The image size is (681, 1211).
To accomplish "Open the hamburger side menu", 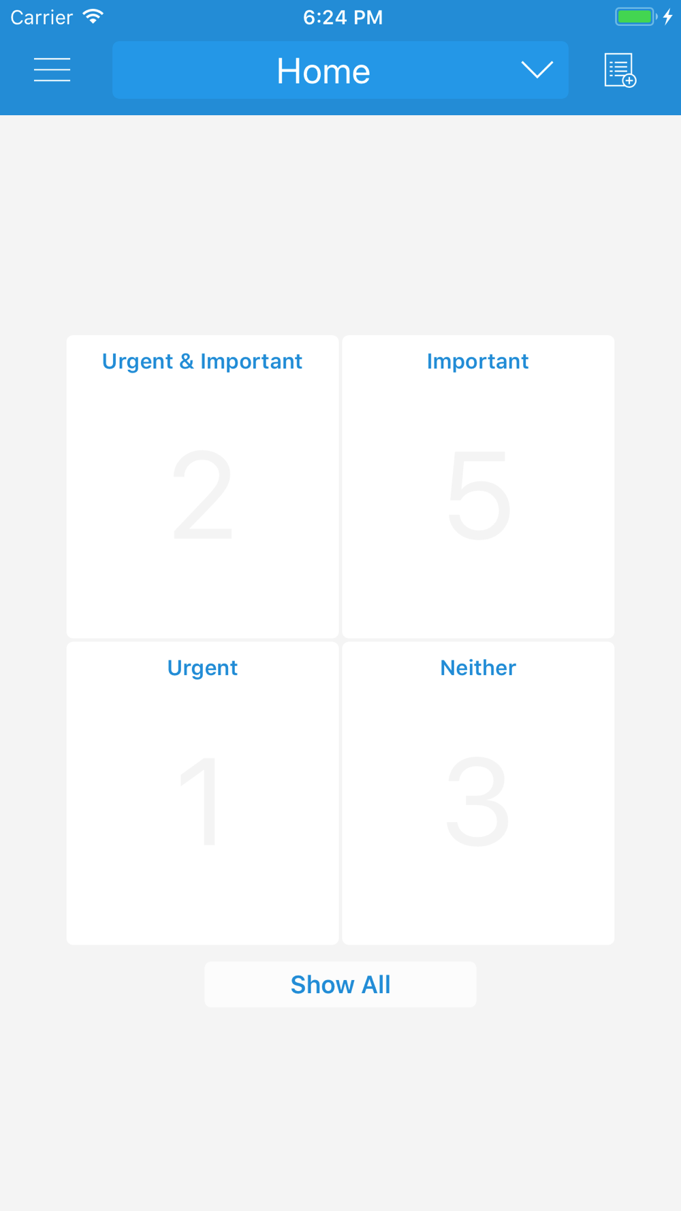I will (52, 69).
